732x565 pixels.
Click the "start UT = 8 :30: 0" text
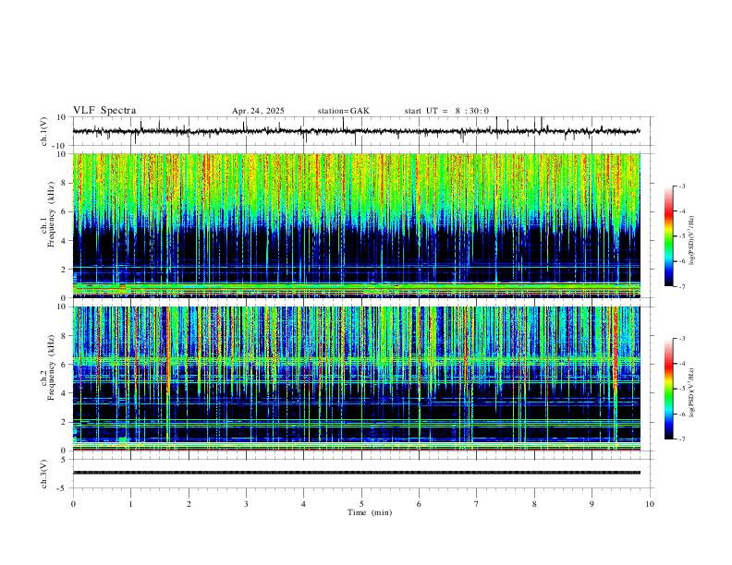pyautogui.click(x=446, y=111)
